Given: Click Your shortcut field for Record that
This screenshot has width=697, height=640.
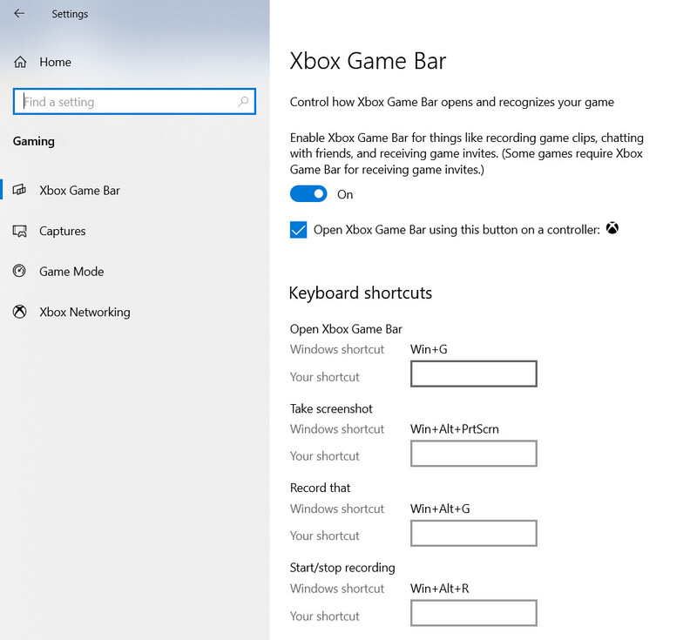Looking at the screenshot, I should pos(474,533).
